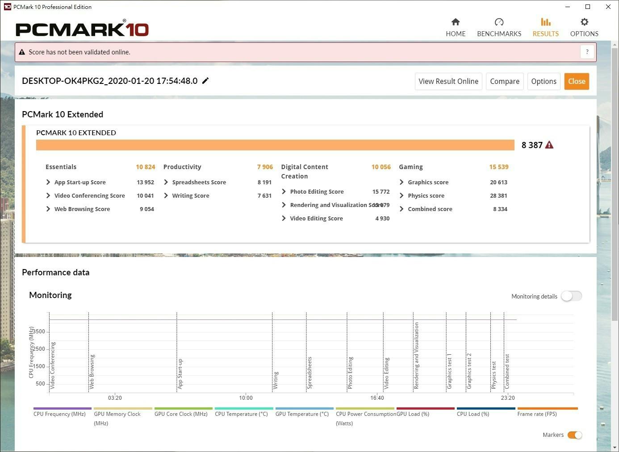Click the Physics test chart marker
619x452 pixels.
click(x=494, y=375)
